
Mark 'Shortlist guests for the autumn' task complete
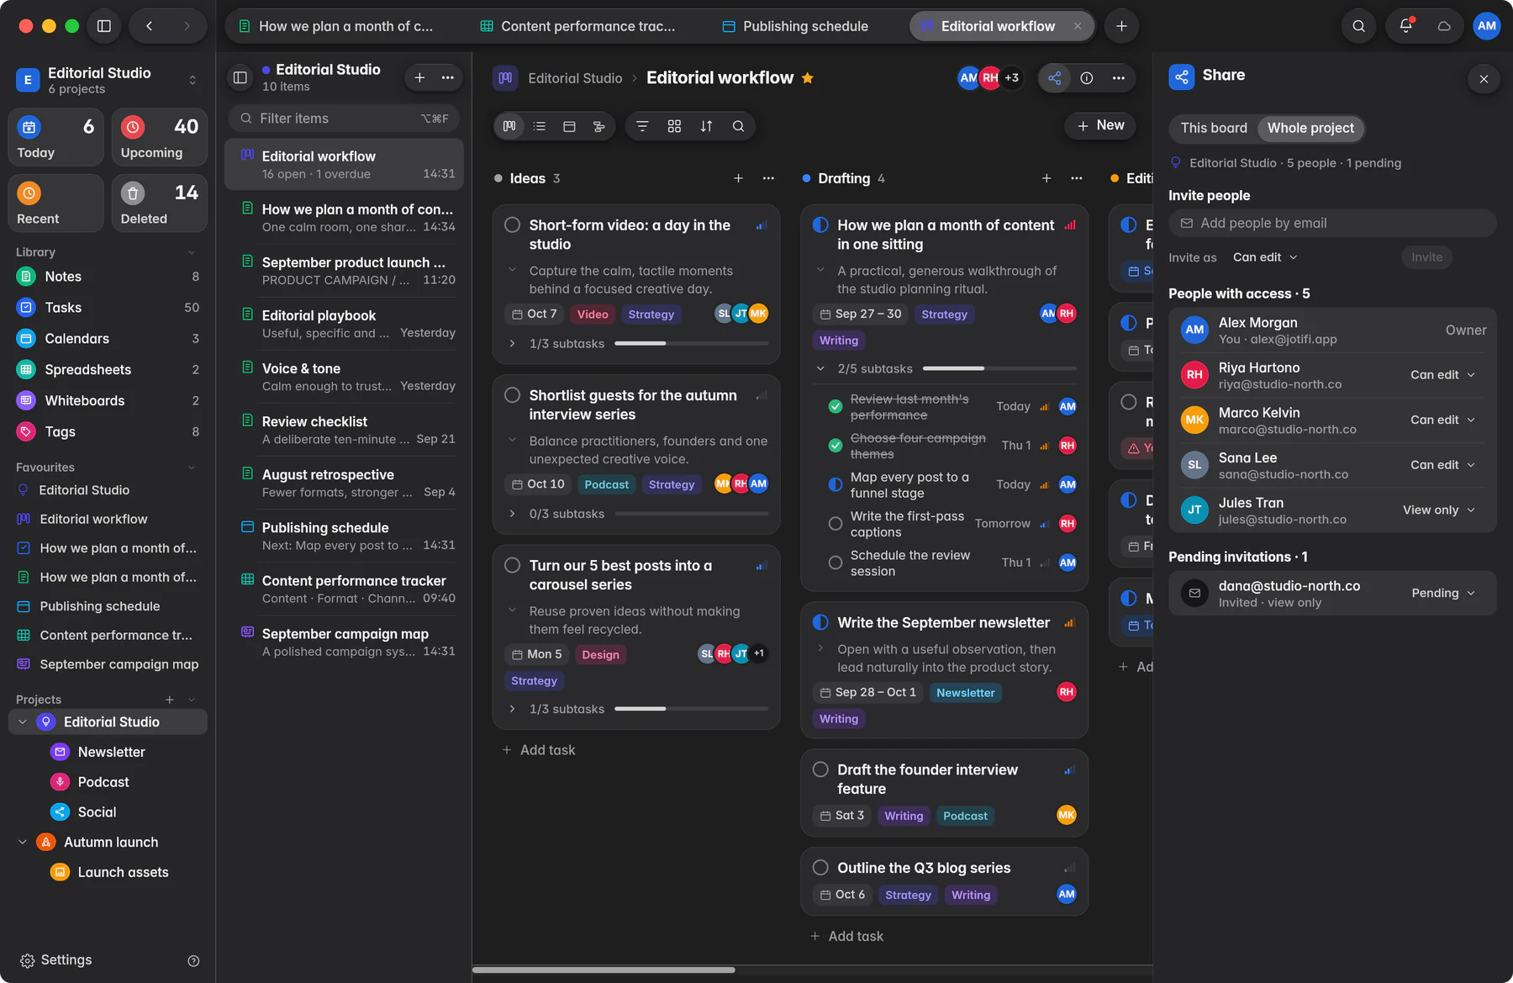512,395
